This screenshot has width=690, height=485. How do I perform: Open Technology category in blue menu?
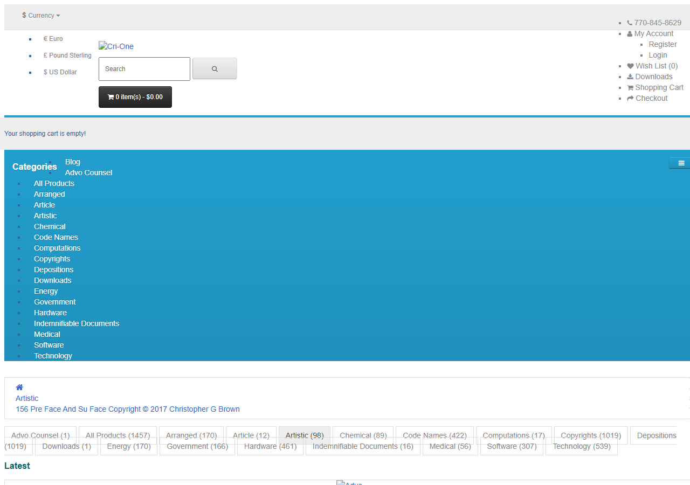53,356
